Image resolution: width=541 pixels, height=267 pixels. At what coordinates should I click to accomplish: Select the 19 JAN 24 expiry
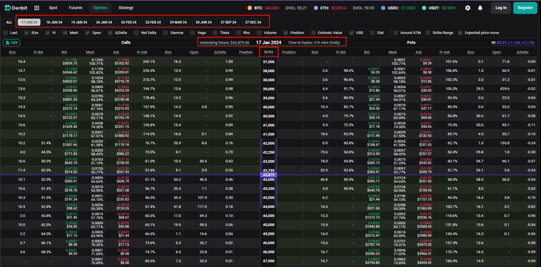[79, 22]
